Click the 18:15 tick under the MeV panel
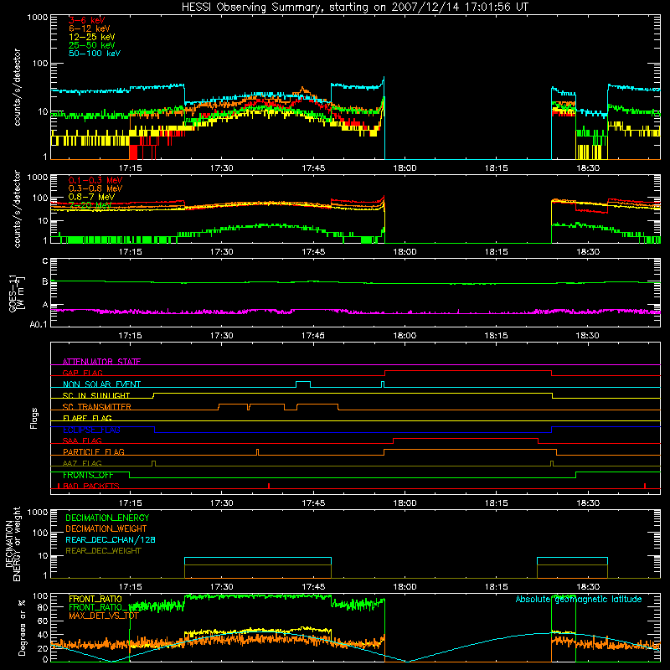 coord(496,252)
